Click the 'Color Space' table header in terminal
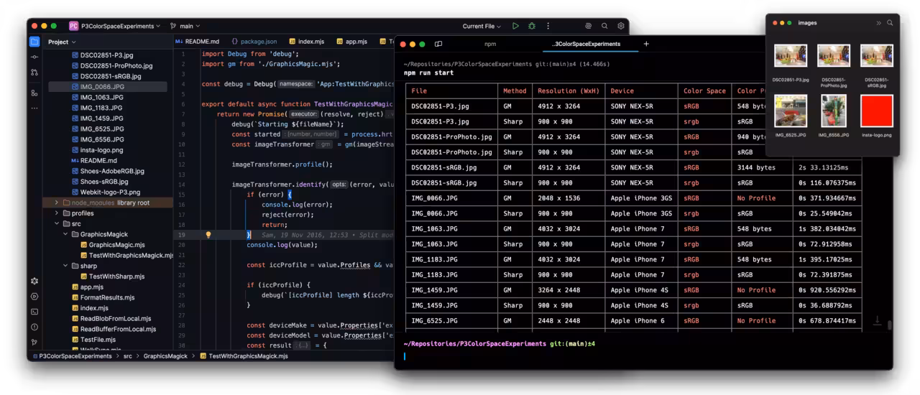 704,91
